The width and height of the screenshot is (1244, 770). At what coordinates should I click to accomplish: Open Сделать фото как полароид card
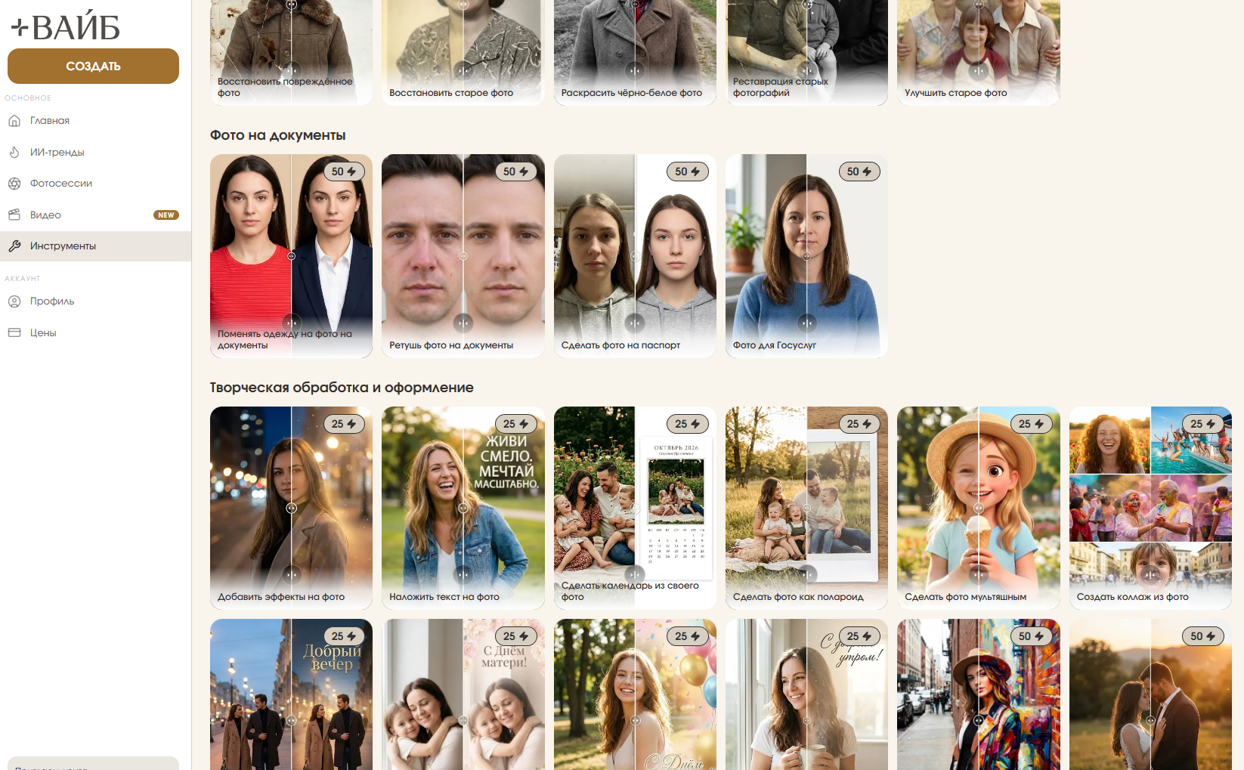pos(806,508)
